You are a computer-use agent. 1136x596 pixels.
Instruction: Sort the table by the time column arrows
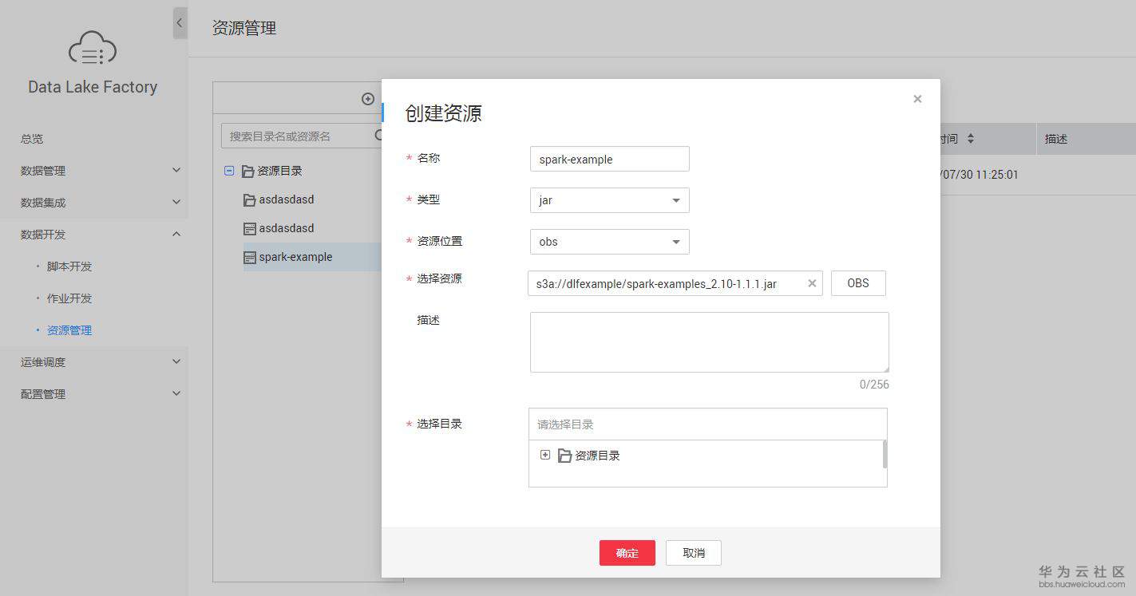point(971,139)
